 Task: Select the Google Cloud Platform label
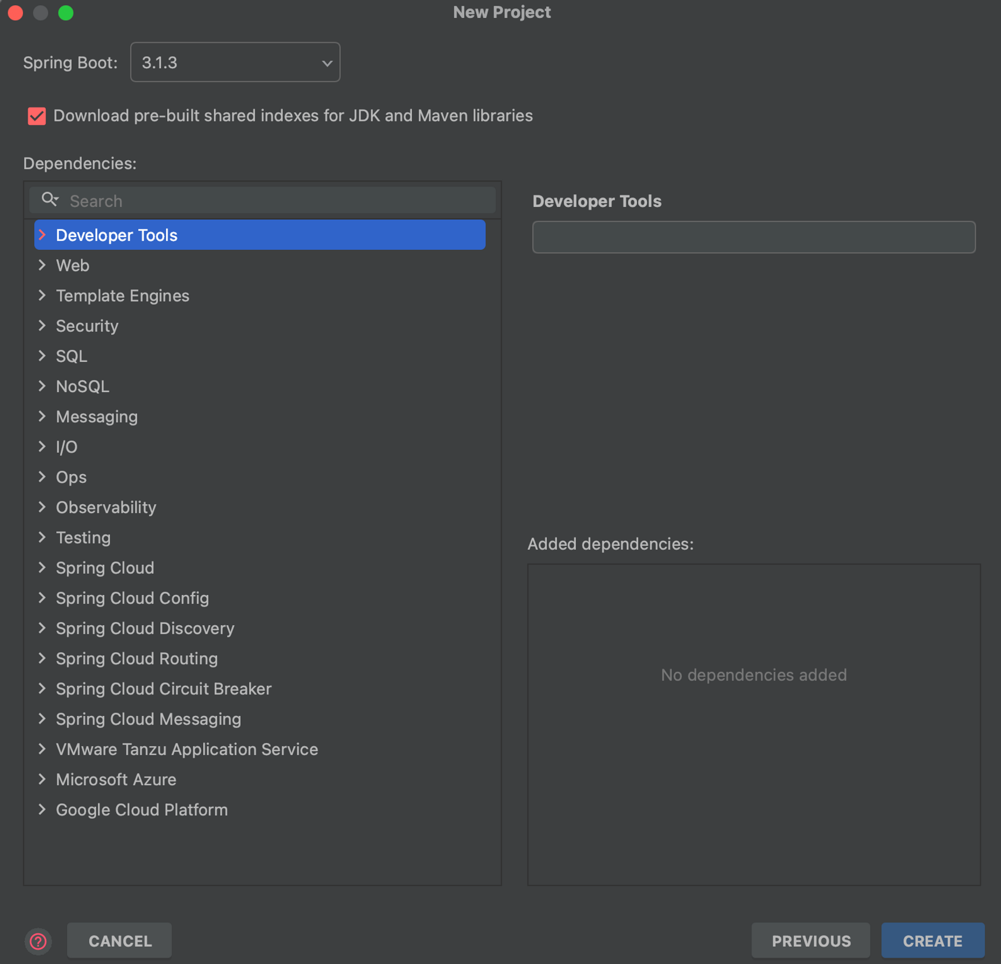142,810
